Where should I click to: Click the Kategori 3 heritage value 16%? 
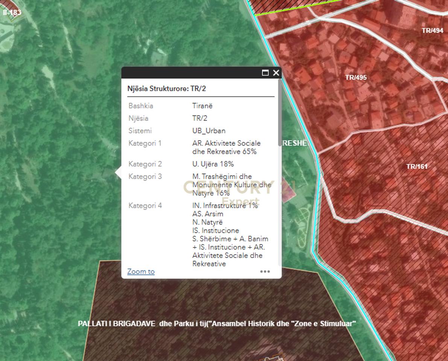click(x=232, y=185)
